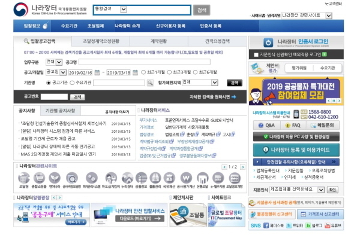Open the 나라장터 관련사이트 dropdown

307,16
